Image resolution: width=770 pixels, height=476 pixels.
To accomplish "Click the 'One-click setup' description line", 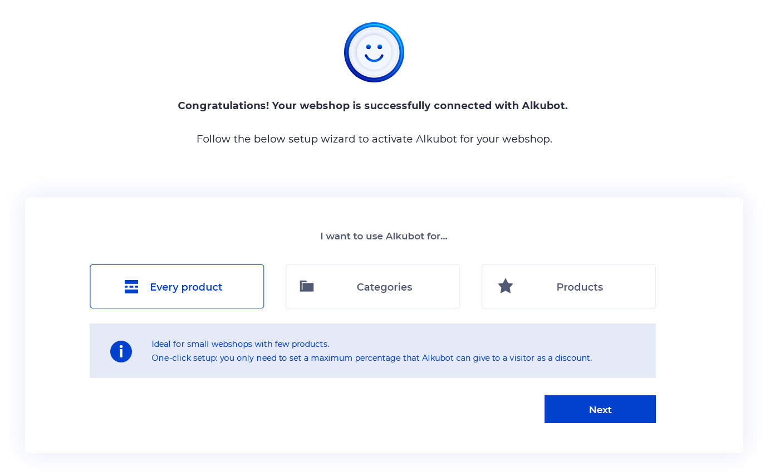I will 372,358.
